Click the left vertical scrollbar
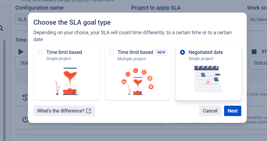Image resolution: width=267 pixels, height=141 pixels. point(4,82)
